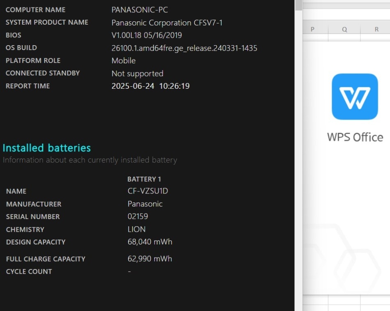Click the SYSTEM PRODUCT NAME label
Screen dimensions: 390x311
(x=47, y=22)
